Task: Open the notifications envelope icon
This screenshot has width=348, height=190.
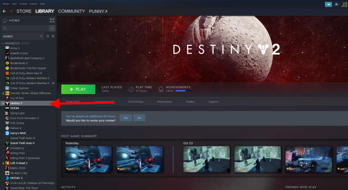Action: coord(336,4)
